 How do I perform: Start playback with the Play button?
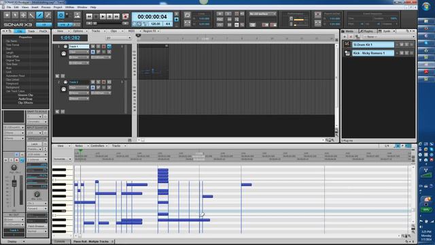(103, 16)
